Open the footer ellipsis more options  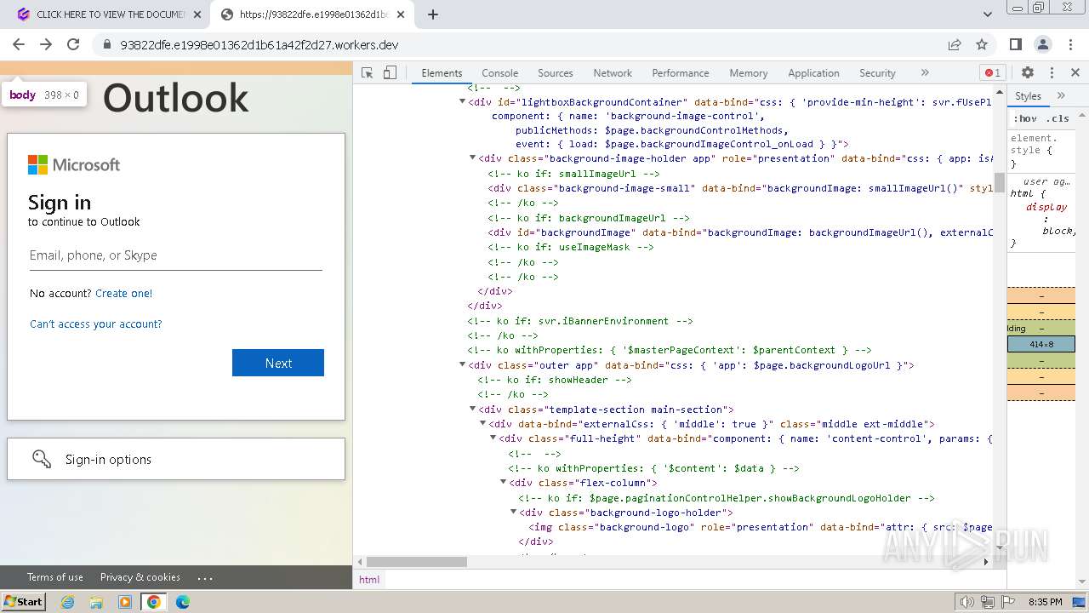coord(205,577)
